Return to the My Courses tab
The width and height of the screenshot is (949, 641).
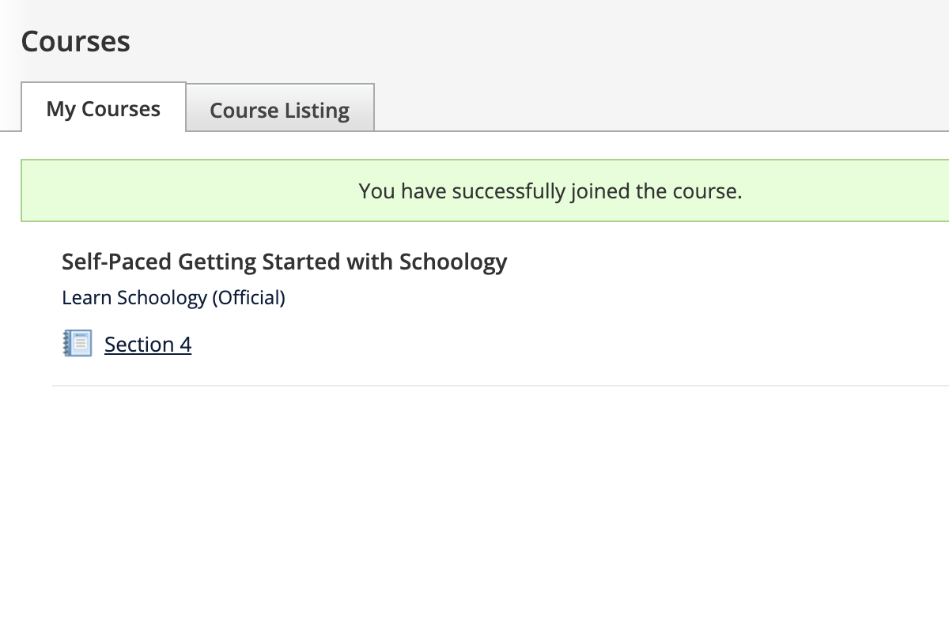click(x=104, y=108)
